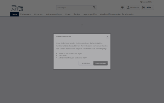Open the Plattenware category
The height and width of the screenshot is (103, 164).
25,14
